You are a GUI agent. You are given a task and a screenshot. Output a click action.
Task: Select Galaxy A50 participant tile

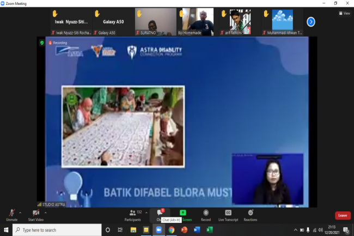click(x=113, y=22)
